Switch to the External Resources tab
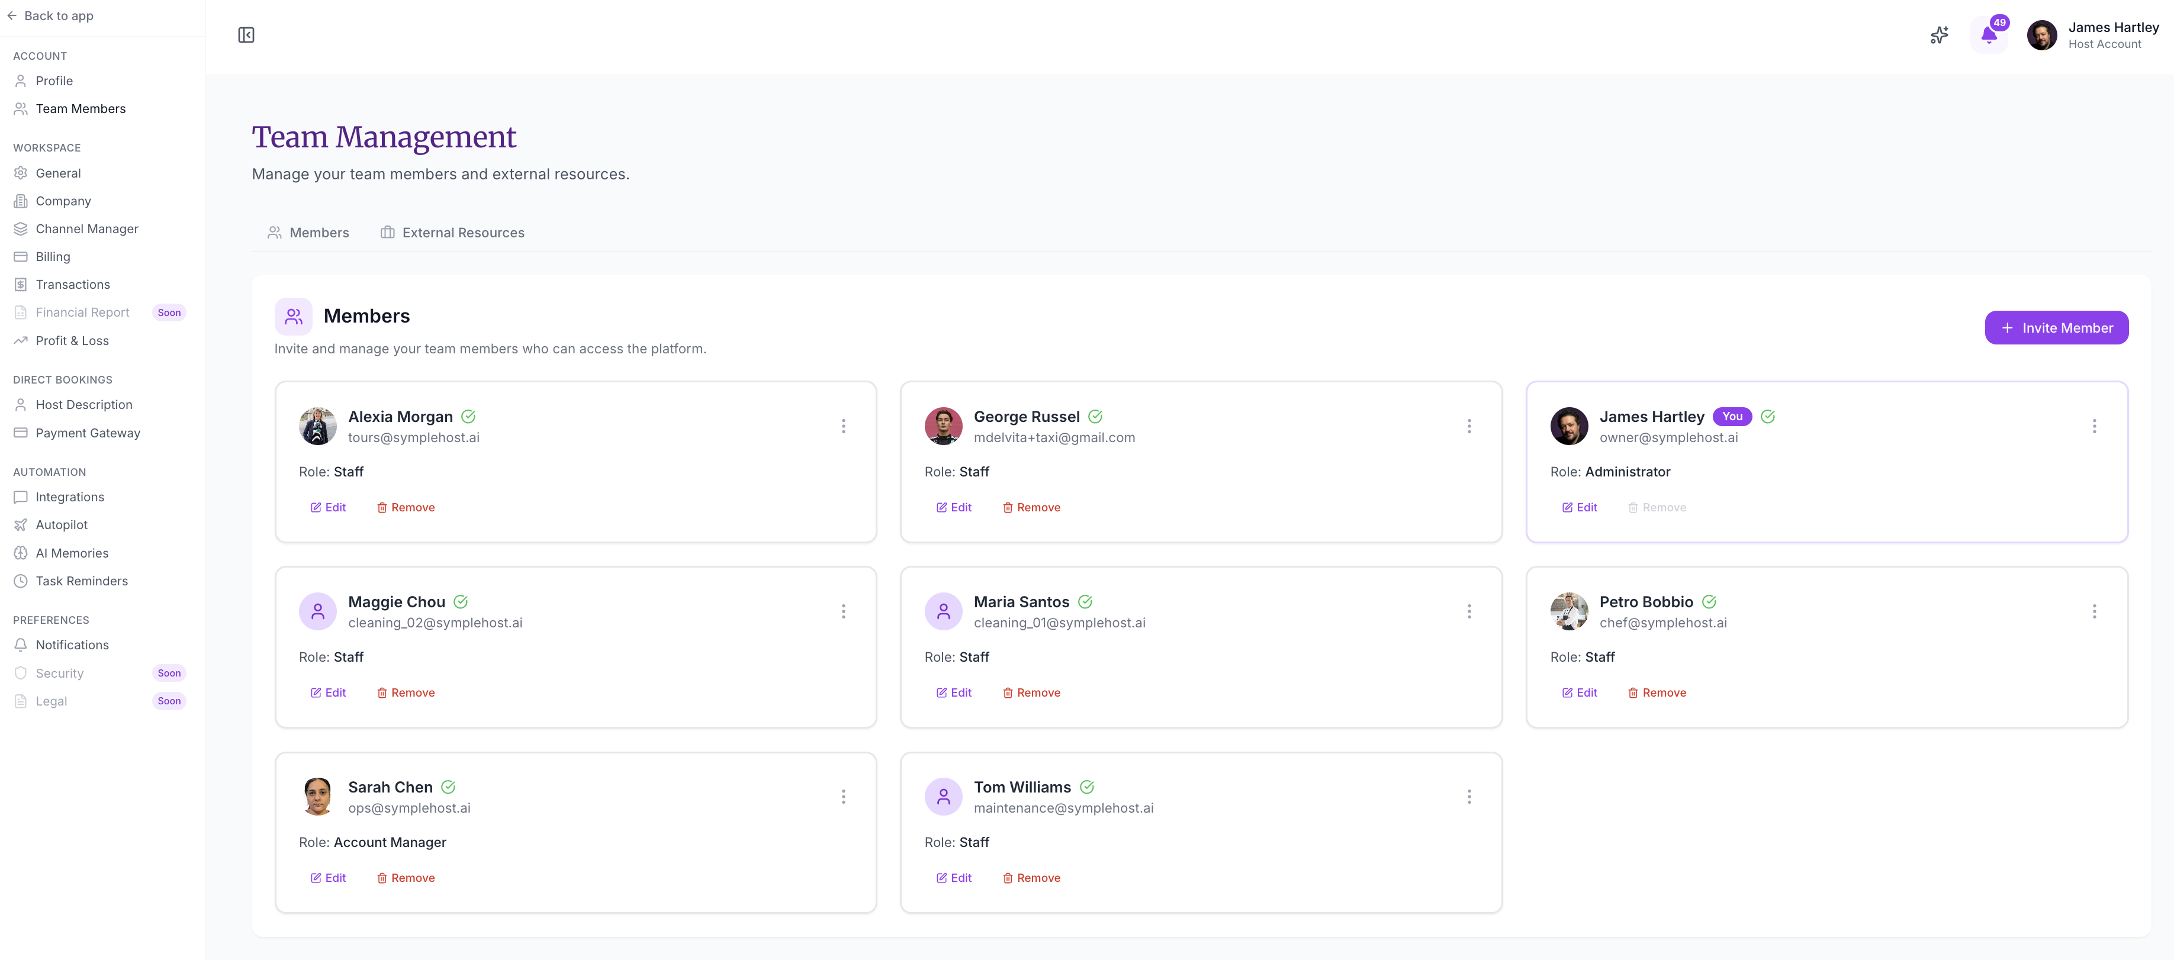 [452, 233]
